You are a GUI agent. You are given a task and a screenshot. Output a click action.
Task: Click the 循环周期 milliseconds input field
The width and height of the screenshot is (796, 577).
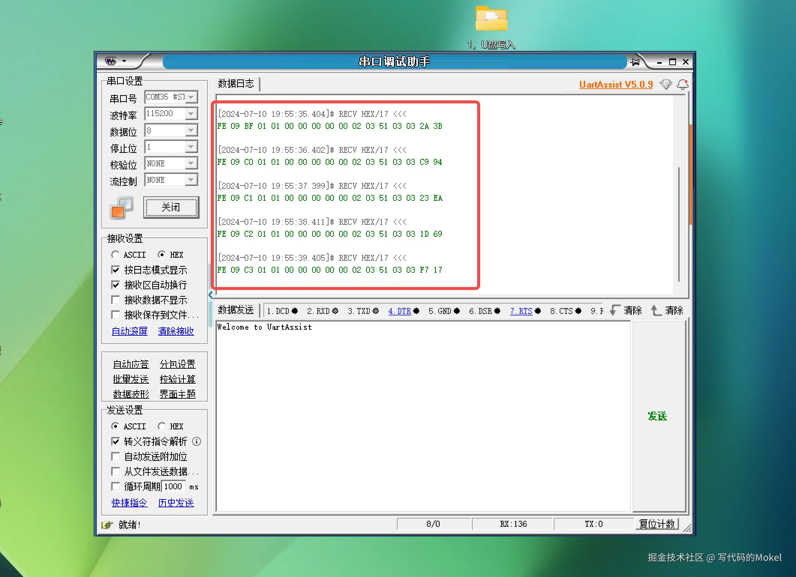click(x=173, y=486)
